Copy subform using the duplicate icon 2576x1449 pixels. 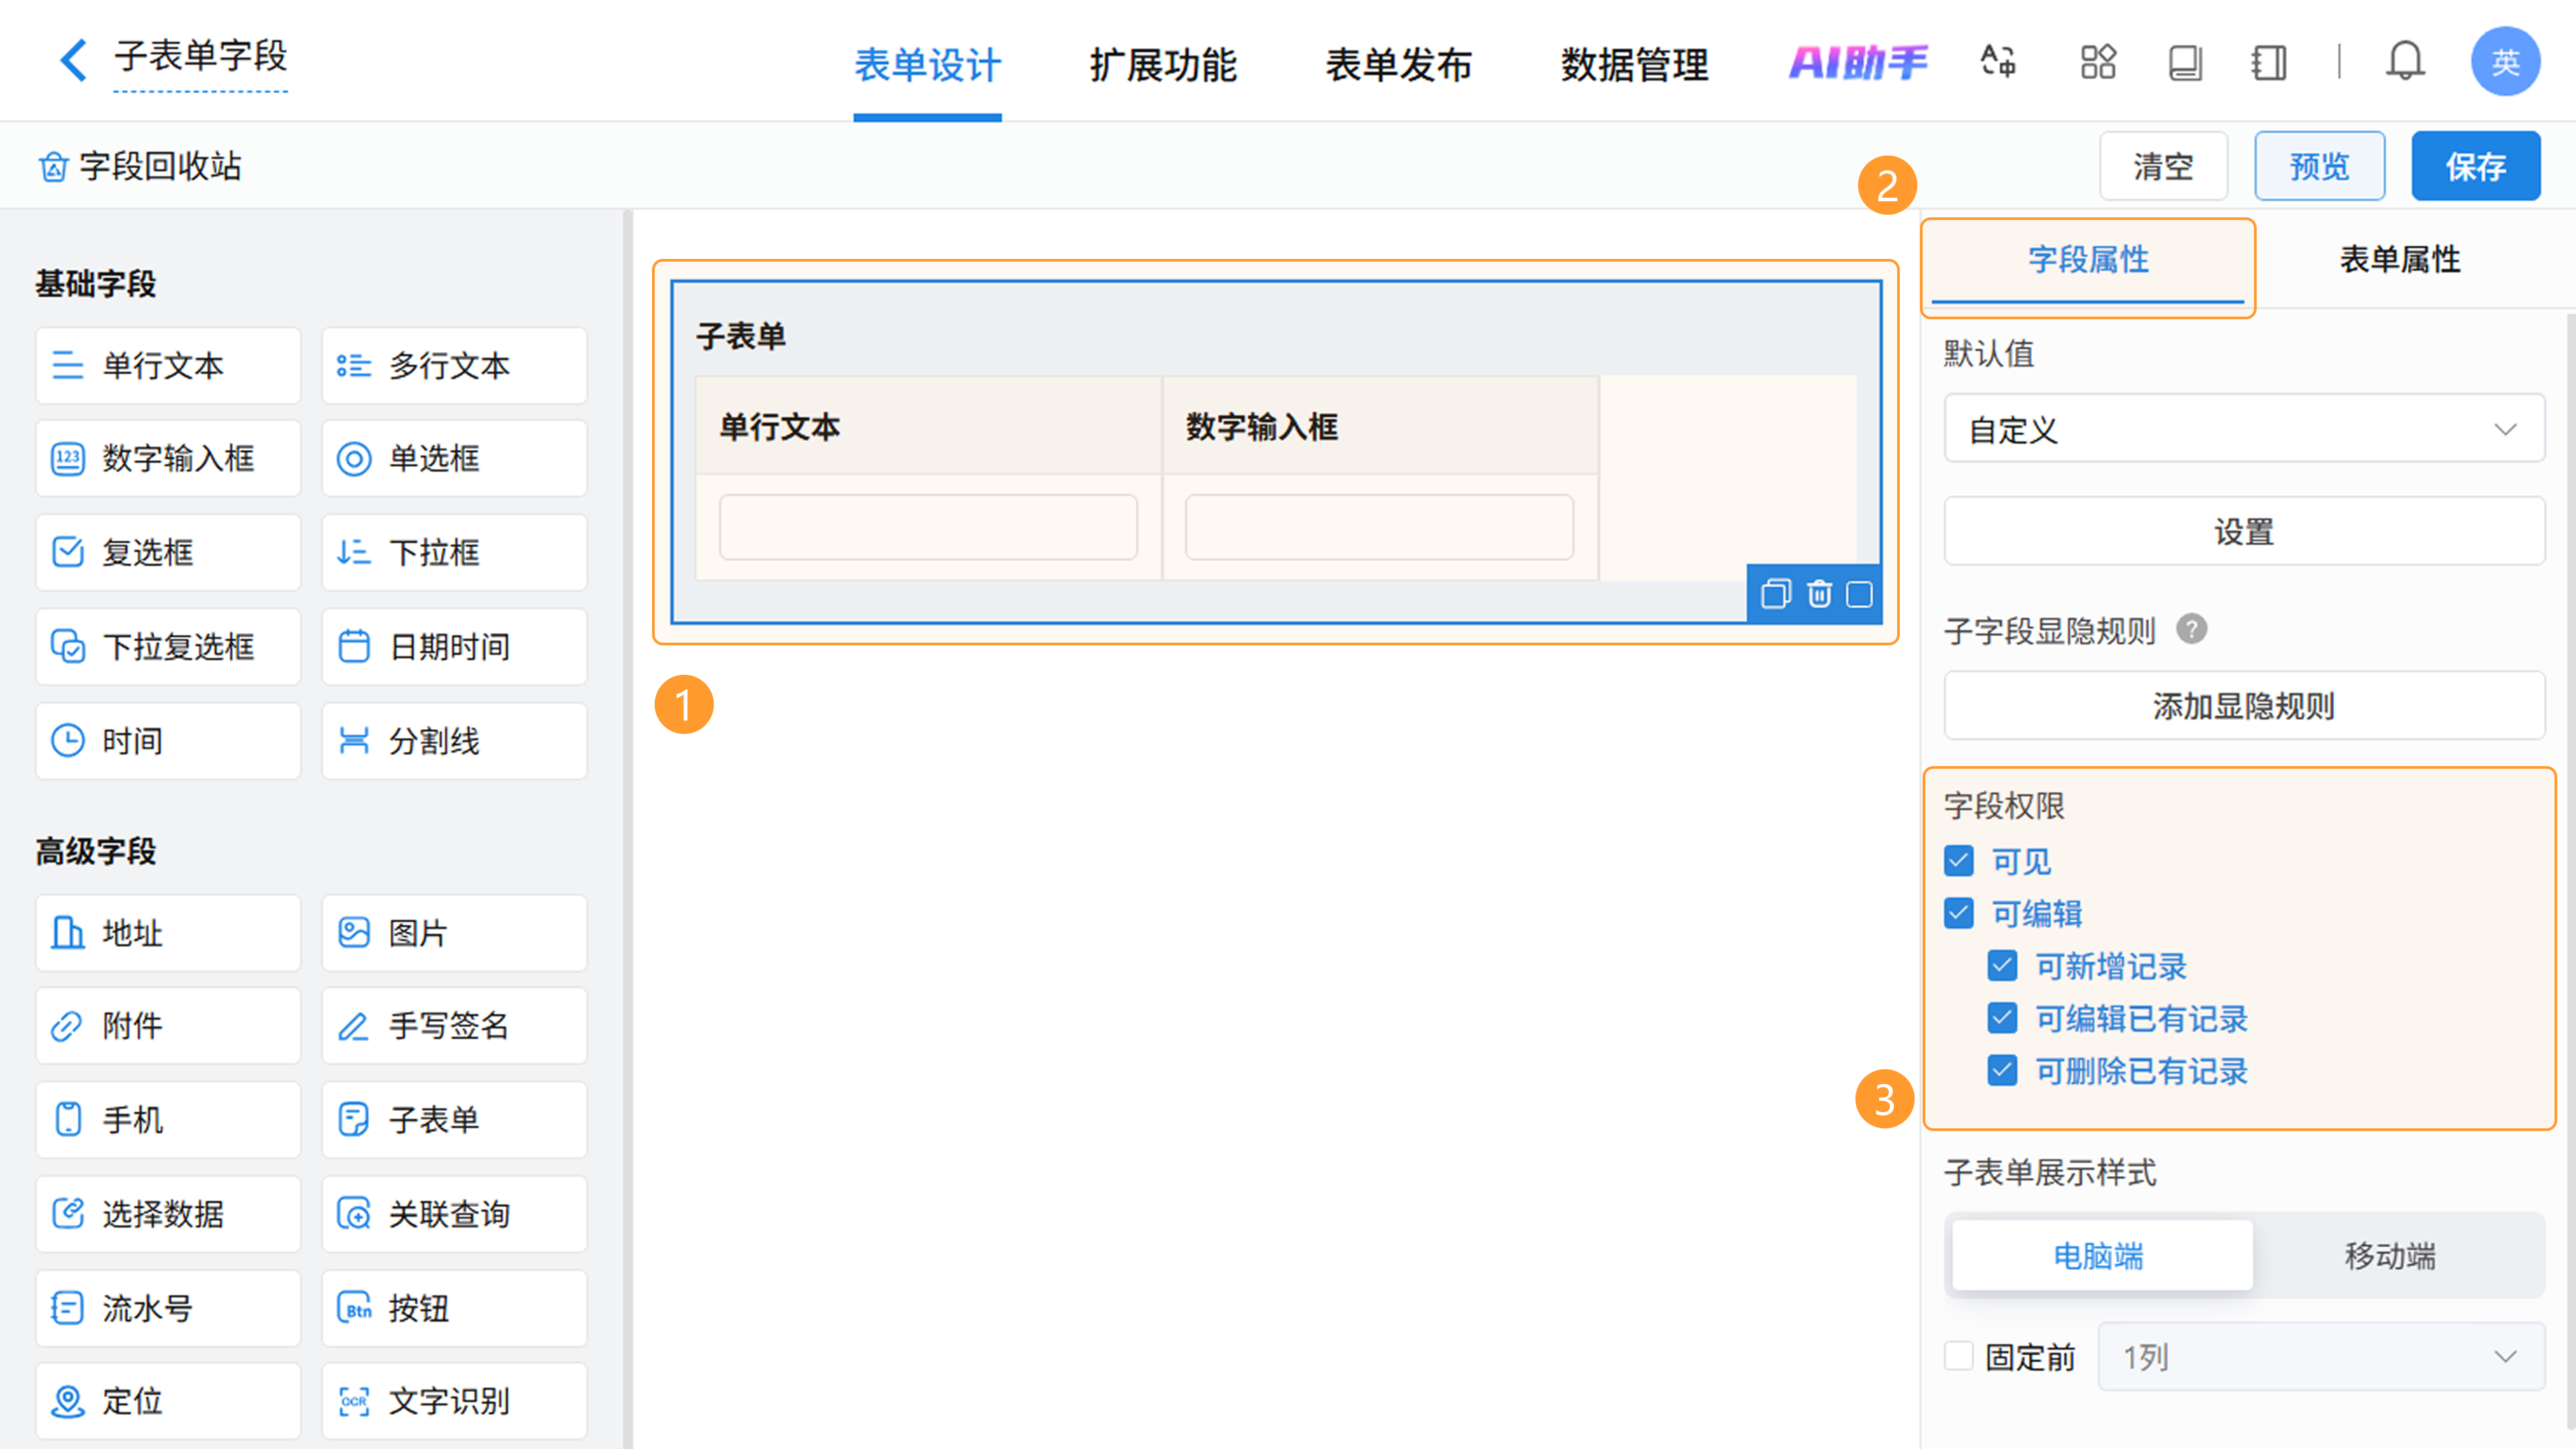[x=1775, y=594]
